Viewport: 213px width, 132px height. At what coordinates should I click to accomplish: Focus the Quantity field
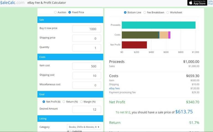click(x=87, y=48)
